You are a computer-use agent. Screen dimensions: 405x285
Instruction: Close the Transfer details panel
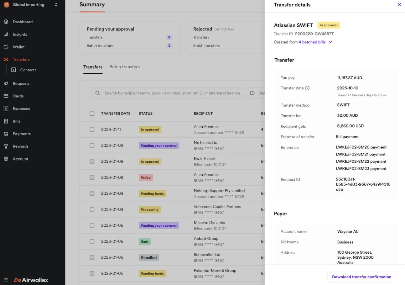tap(399, 5)
